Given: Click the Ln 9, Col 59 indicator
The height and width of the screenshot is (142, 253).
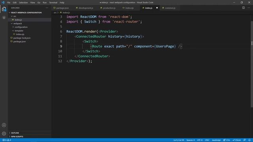Looking at the screenshot, I should [x=179, y=140].
